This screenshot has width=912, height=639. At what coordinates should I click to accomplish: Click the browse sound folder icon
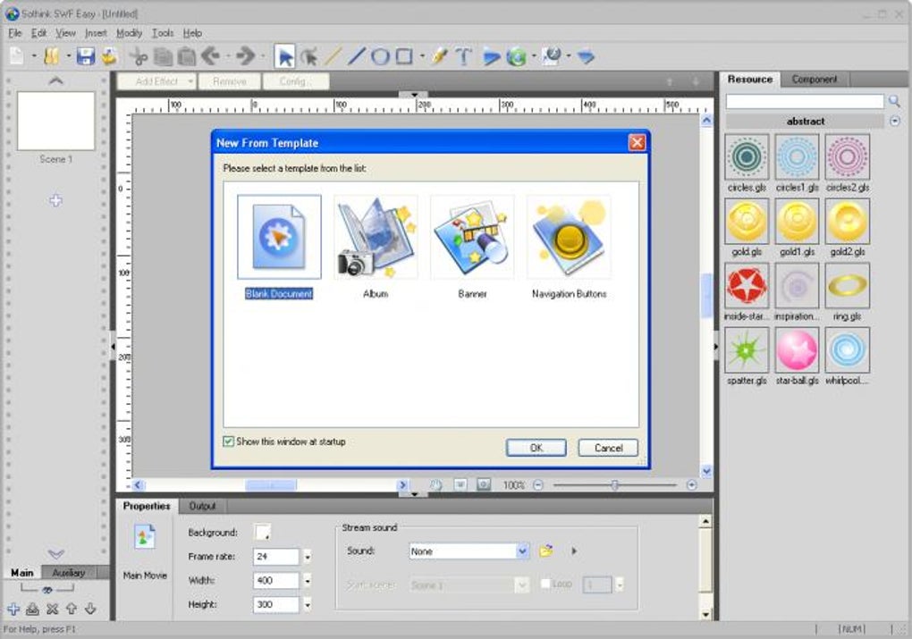[546, 551]
